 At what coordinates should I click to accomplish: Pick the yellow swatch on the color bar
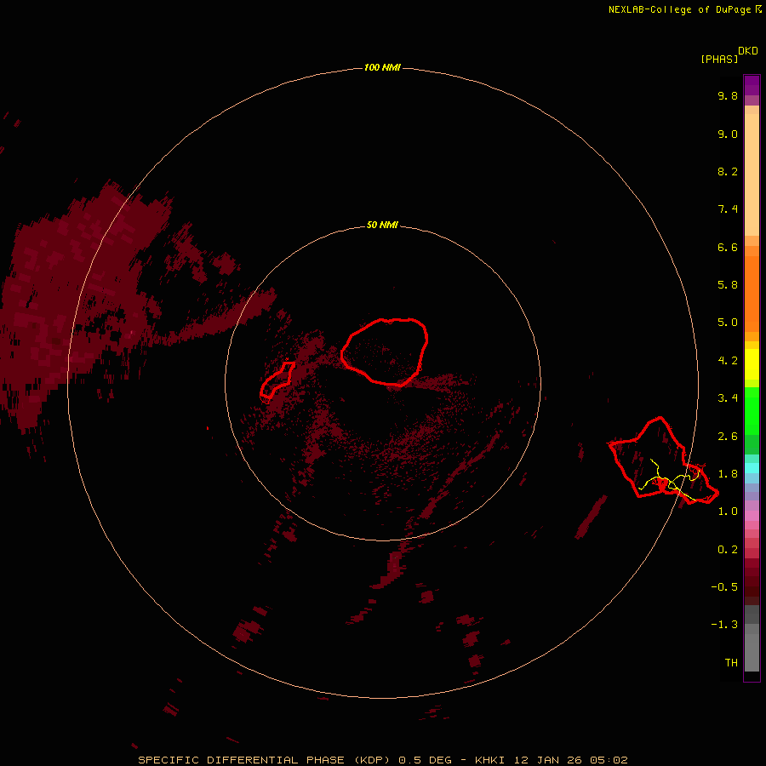click(752, 364)
